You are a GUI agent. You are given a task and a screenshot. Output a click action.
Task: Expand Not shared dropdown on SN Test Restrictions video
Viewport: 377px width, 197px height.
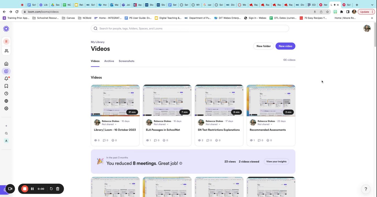click(x=213, y=124)
